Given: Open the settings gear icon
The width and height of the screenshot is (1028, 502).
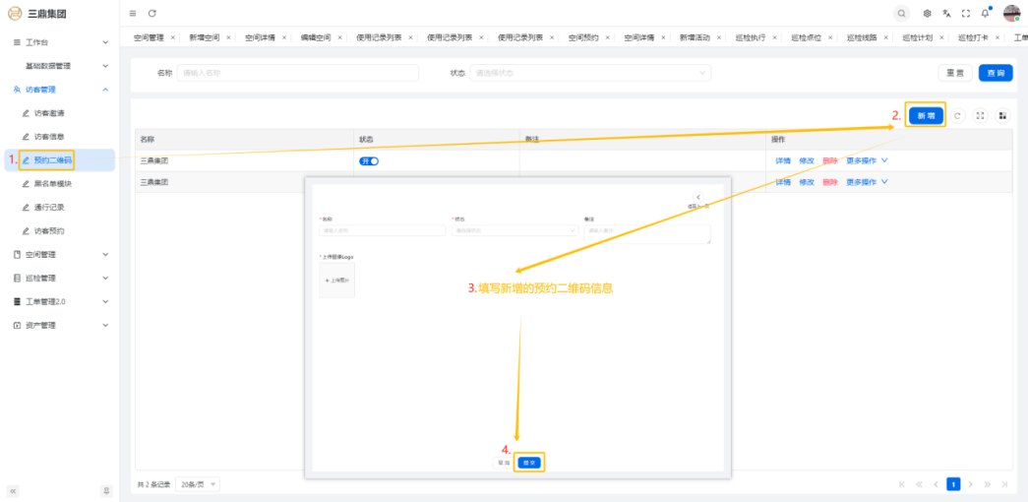Looking at the screenshot, I should (927, 13).
